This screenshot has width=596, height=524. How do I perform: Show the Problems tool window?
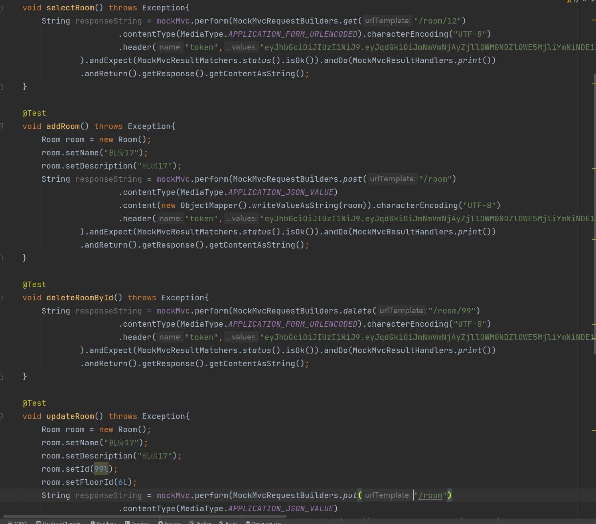(103, 522)
